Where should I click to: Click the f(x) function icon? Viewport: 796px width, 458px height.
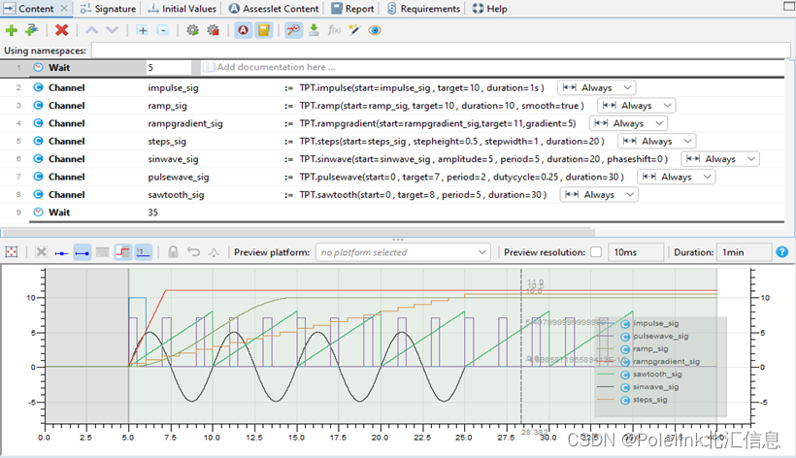pyautogui.click(x=334, y=30)
